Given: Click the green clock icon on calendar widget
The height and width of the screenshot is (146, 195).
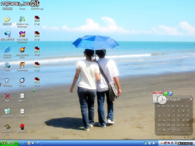Looking at the screenshot, I should [165, 94].
